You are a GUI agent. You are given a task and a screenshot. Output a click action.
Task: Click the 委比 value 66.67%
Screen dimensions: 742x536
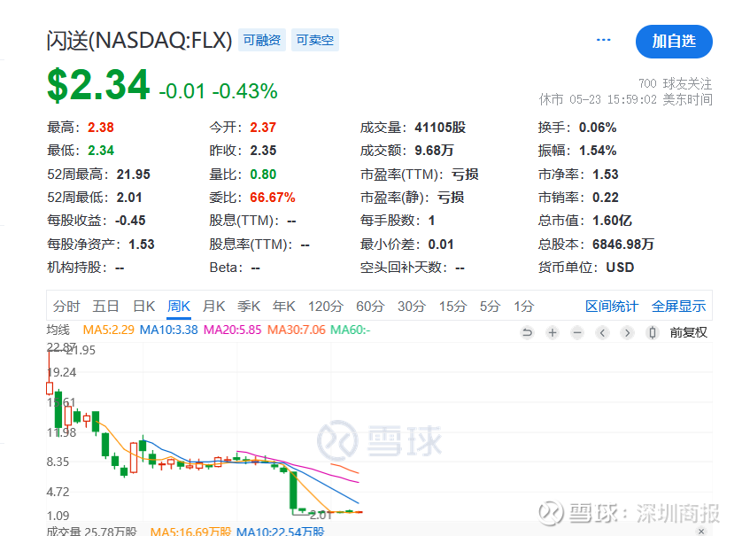pos(273,198)
